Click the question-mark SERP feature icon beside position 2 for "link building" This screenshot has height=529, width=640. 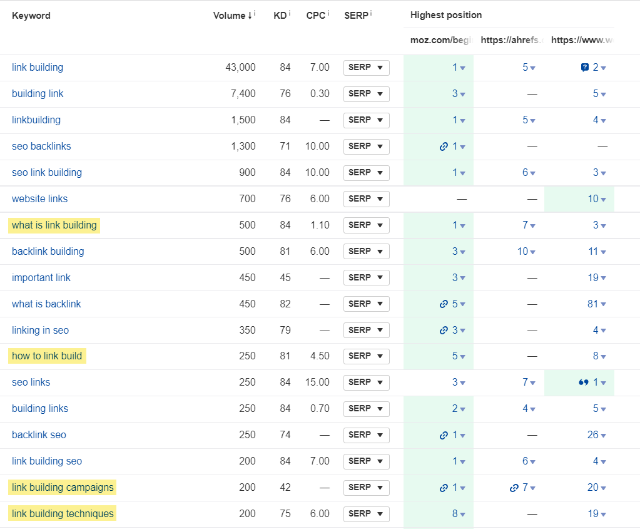tap(585, 67)
